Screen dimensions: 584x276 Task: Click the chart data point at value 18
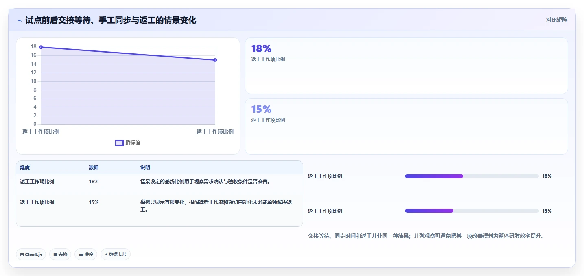[x=41, y=47]
